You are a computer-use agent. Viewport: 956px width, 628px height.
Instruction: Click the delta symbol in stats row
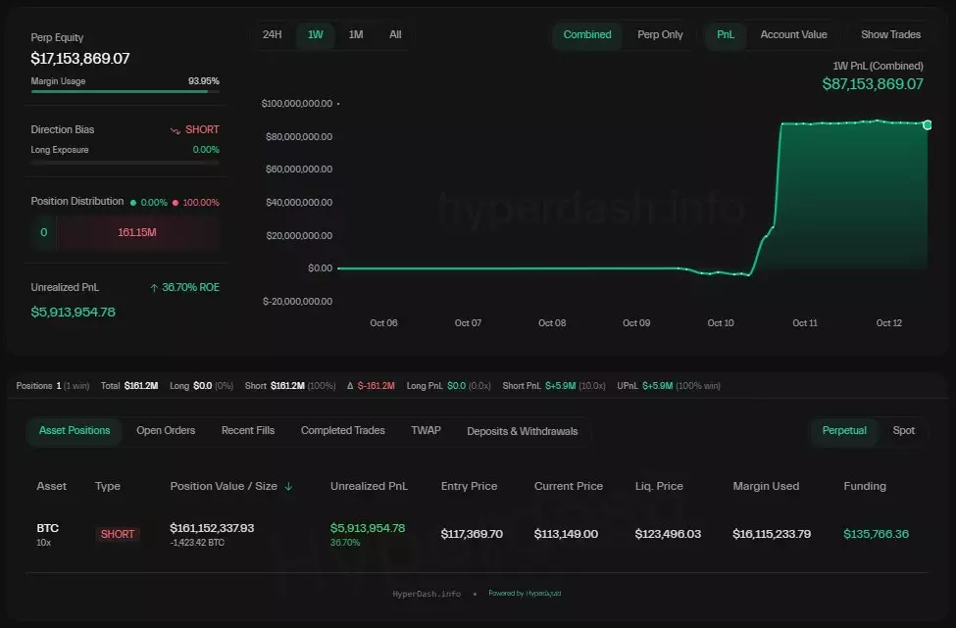[x=350, y=386]
